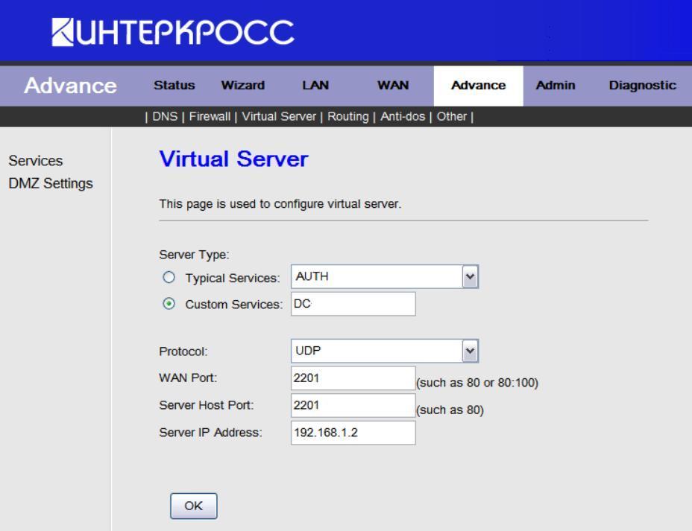Click the WAN Port input field
This screenshot has height=531, width=692.
coord(353,378)
